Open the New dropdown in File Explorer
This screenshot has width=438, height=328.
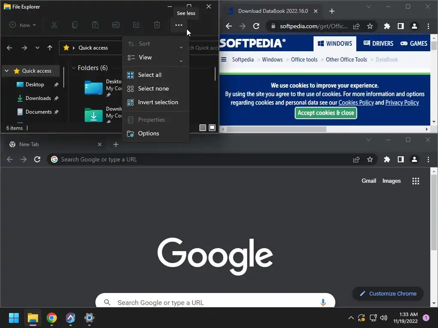[23, 25]
